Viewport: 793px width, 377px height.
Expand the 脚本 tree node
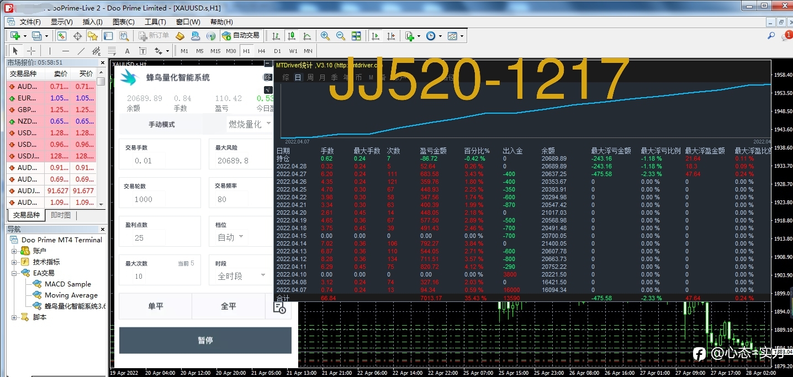click(x=14, y=317)
